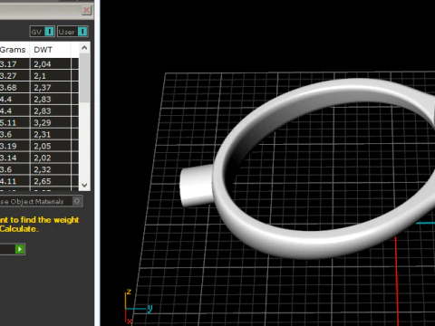The width and height of the screenshot is (435, 326).
Task: Select the row with DWT 2,37
Action: click(x=39, y=88)
